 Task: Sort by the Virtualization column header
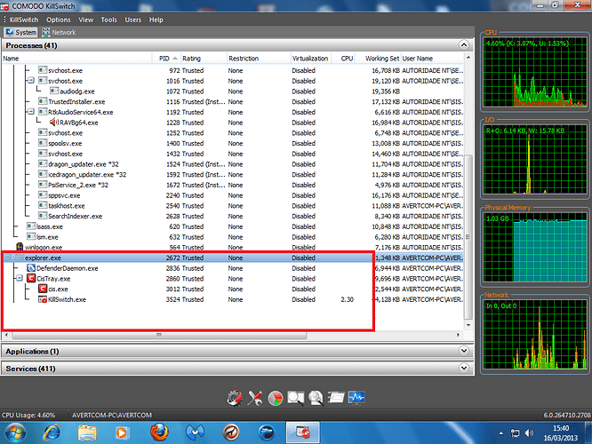311,59
